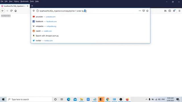Open the highlighted orange taskbar app
Viewport: 182px width, 102px height.
click(101, 99)
